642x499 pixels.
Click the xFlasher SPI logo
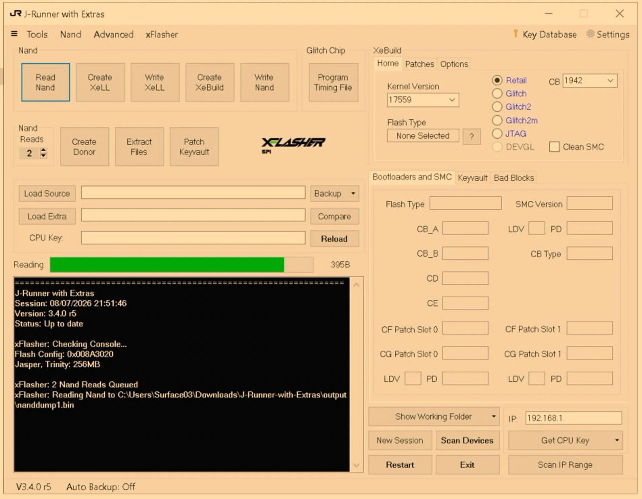(293, 145)
